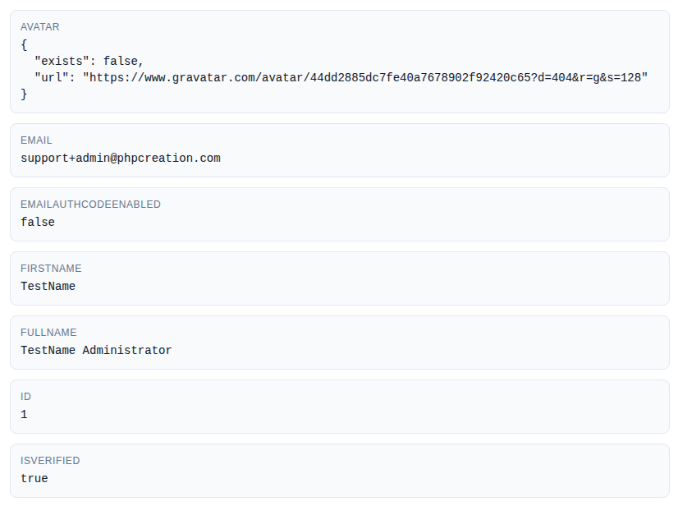Screen dimensions: 678x506
Task: Select the ID value 1
Action: 24,414
